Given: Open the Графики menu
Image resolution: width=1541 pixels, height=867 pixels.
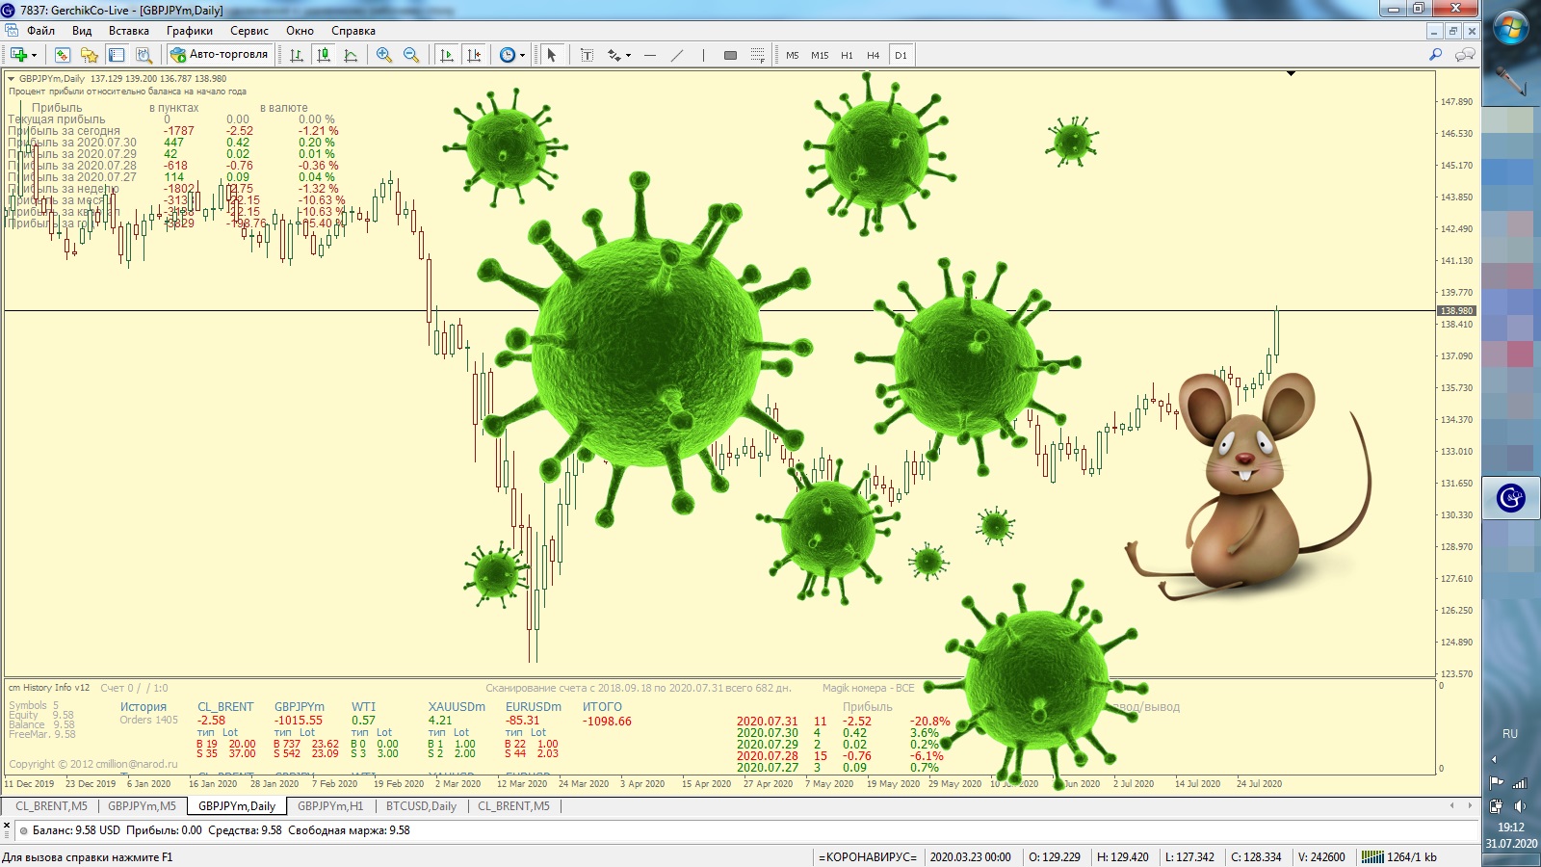Looking at the screenshot, I should tap(189, 31).
